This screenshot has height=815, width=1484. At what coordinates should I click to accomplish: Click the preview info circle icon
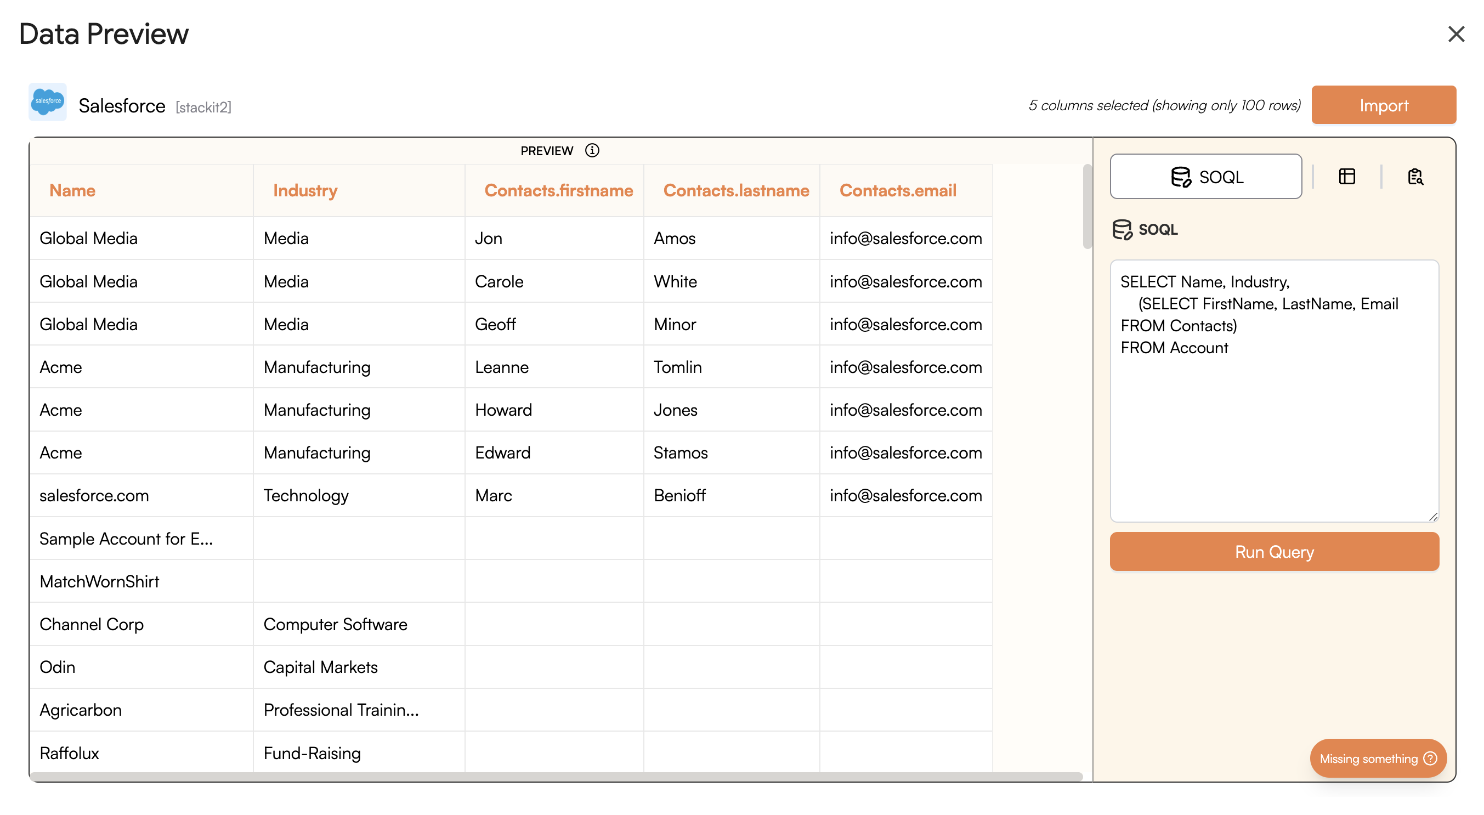pos(592,150)
